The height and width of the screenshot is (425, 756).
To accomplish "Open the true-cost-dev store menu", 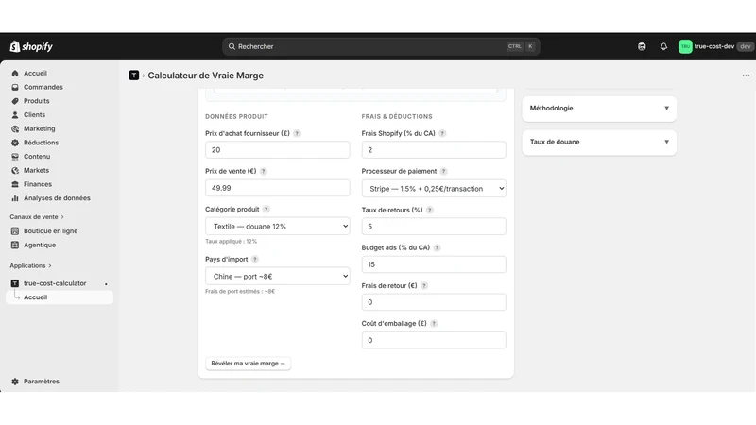I will [714, 46].
